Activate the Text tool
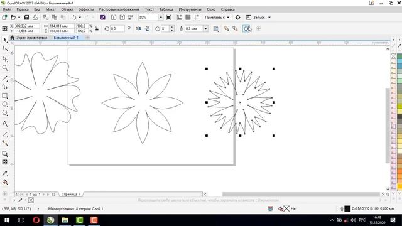The width and height of the screenshot is (402, 226). pyautogui.click(x=4, y=124)
